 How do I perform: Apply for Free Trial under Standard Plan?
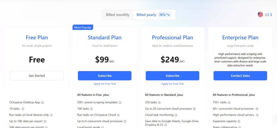[105, 84]
